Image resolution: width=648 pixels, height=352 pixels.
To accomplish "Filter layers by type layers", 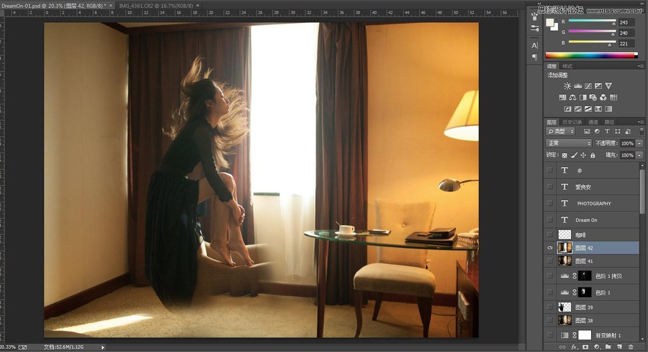I will [607, 131].
